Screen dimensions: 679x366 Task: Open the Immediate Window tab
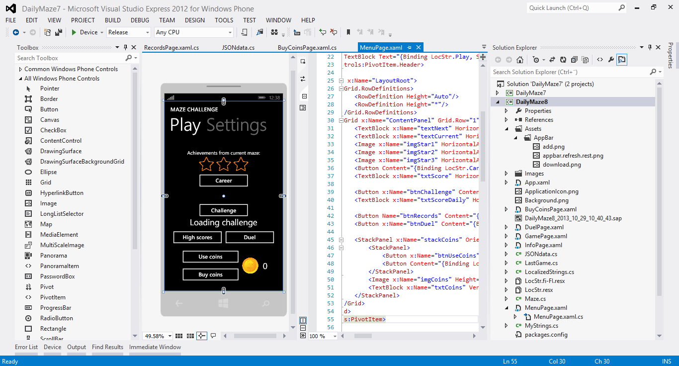155,347
